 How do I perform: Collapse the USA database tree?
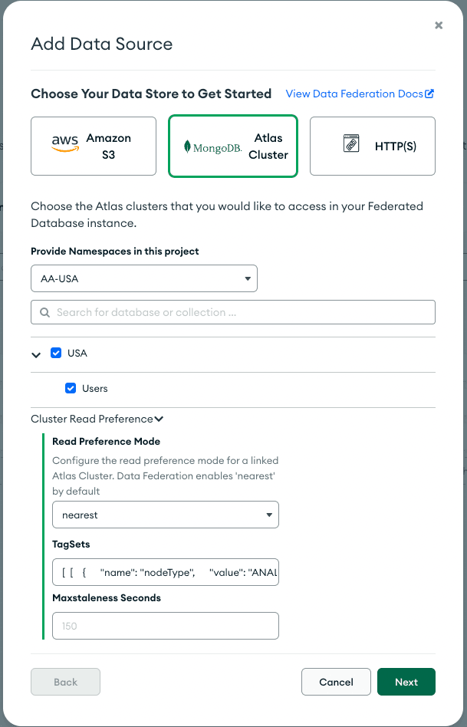36,354
